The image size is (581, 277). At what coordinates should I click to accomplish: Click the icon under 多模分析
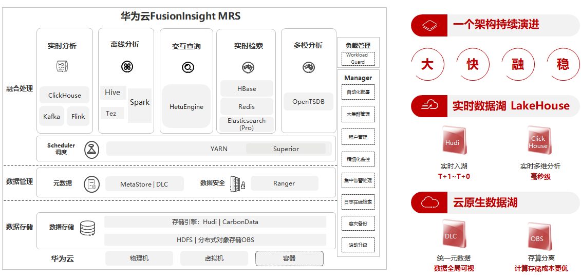click(309, 67)
